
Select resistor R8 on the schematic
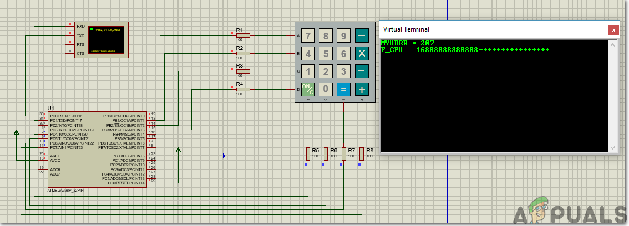(x=362, y=154)
